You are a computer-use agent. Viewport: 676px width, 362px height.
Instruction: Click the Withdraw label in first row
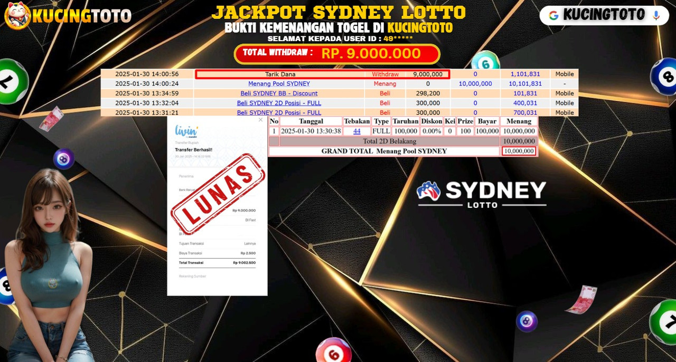tap(385, 74)
